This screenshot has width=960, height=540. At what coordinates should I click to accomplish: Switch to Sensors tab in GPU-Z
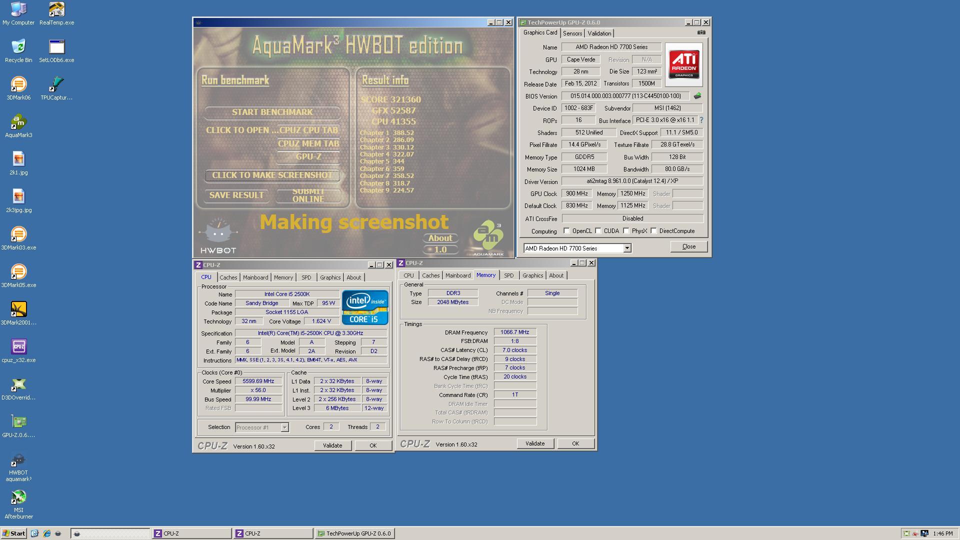click(x=572, y=33)
